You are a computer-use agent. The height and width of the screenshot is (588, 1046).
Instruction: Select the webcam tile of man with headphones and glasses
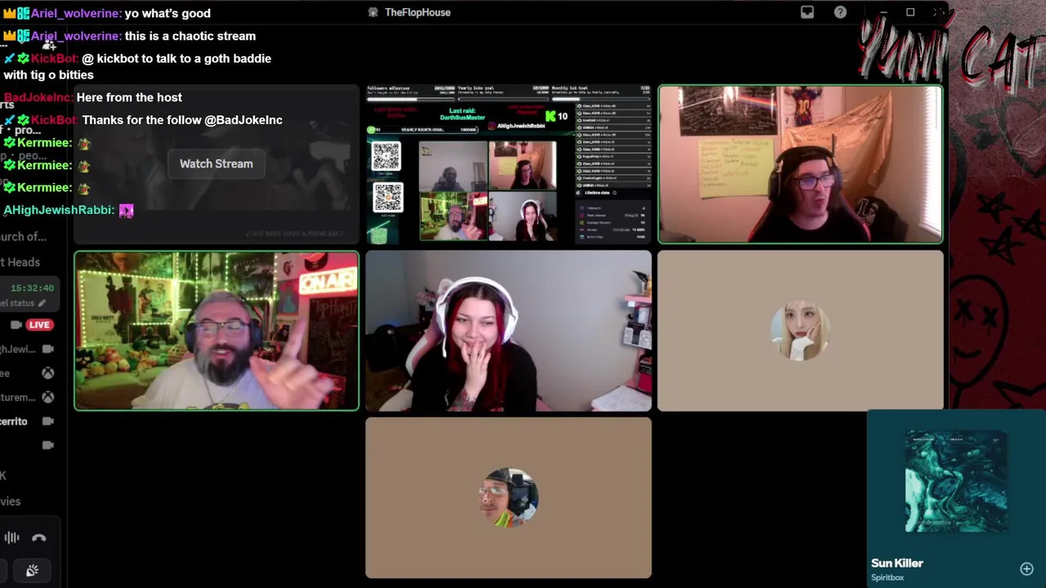coord(801,164)
